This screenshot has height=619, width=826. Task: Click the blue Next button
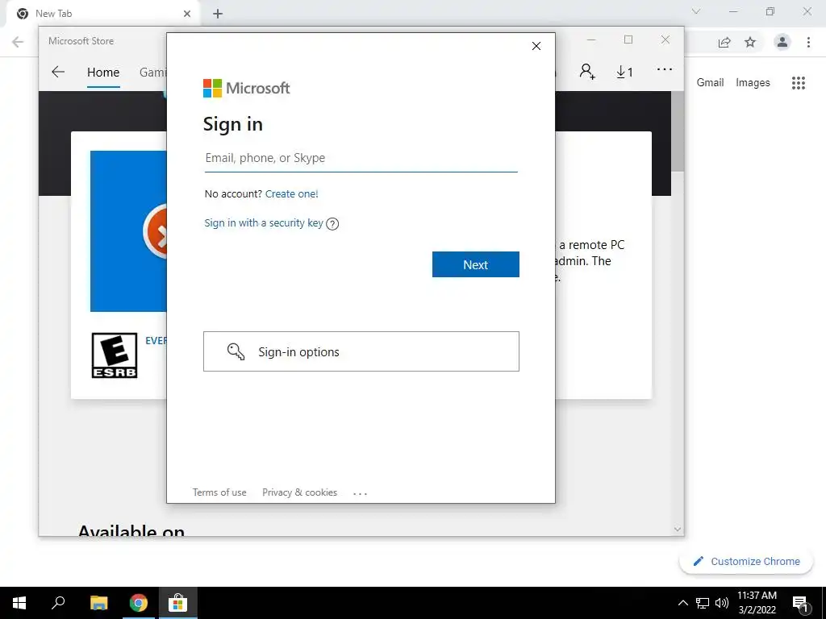pyautogui.click(x=476, y=264)
